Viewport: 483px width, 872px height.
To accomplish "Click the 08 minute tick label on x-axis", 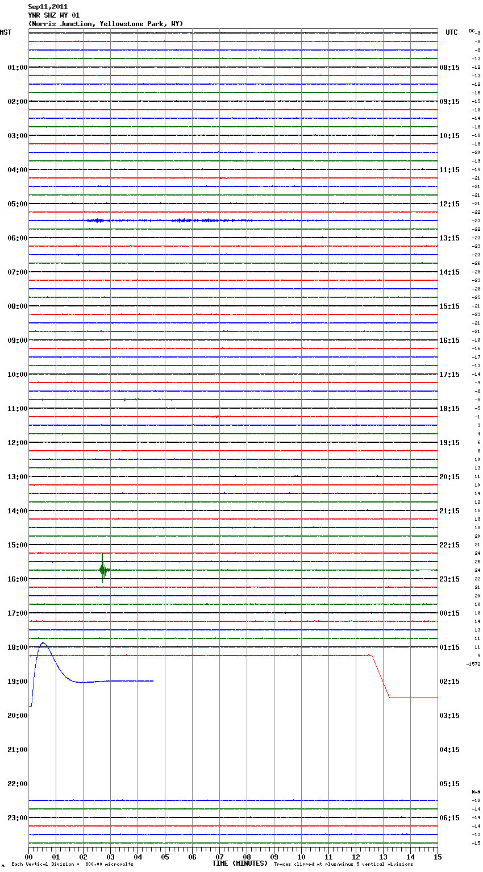I will pyautogui.click(x=247, y=857).
